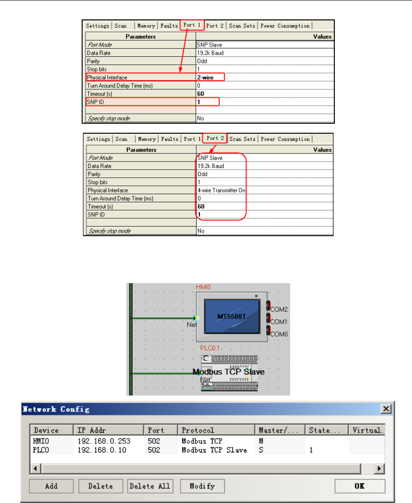Select Port 1 tab in lower panel

click(x=192, y=139)
